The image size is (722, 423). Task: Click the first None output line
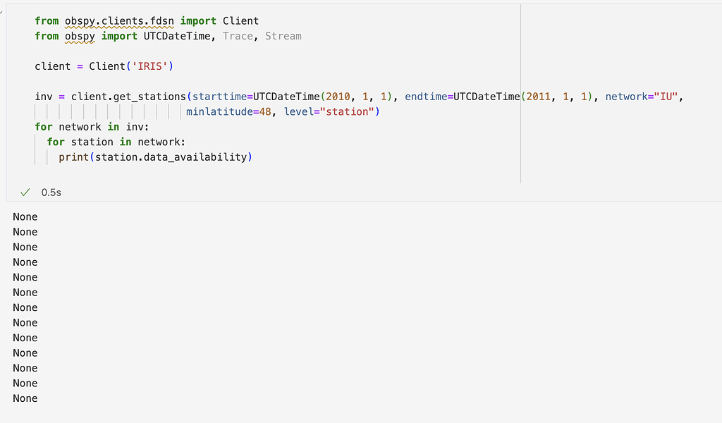point(25,216)
